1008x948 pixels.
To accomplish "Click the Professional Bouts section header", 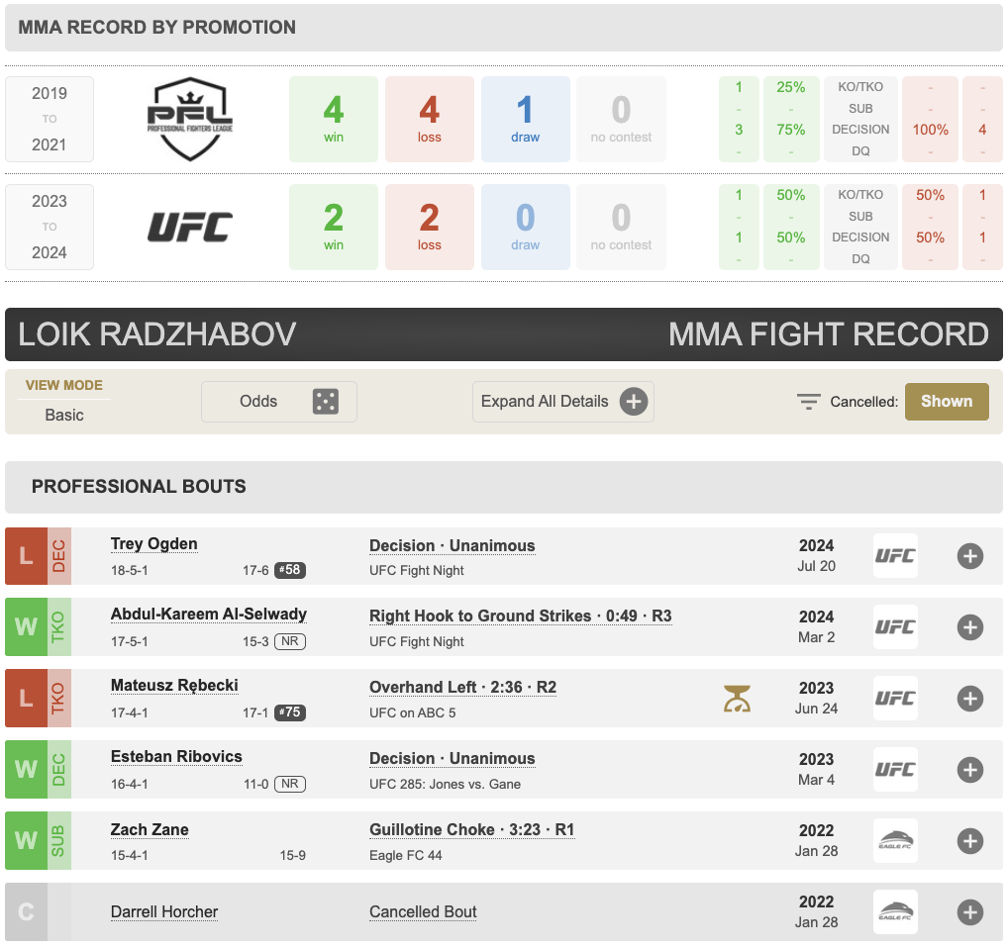I will [139, 487].
